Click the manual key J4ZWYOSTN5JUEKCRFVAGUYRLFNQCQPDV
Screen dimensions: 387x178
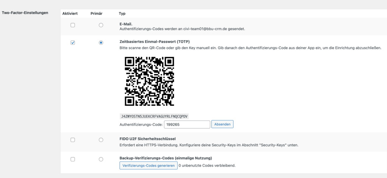(x=154, y=116)
